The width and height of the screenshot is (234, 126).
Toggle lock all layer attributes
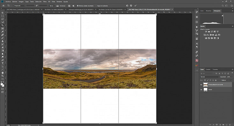tap(216, 80)
